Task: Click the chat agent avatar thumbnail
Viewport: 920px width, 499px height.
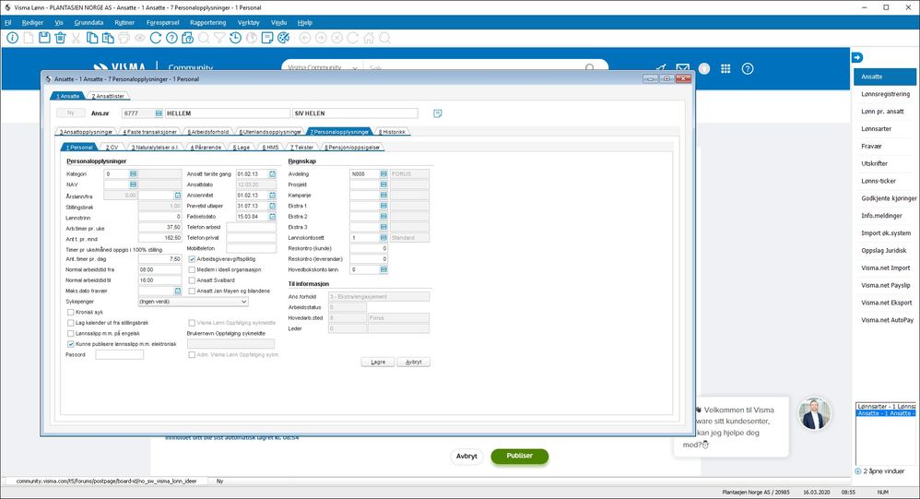Action: tap(814, 412)
